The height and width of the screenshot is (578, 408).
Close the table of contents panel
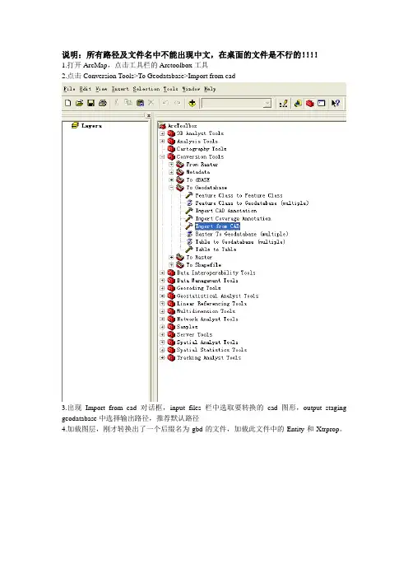(x=148, y=115)
